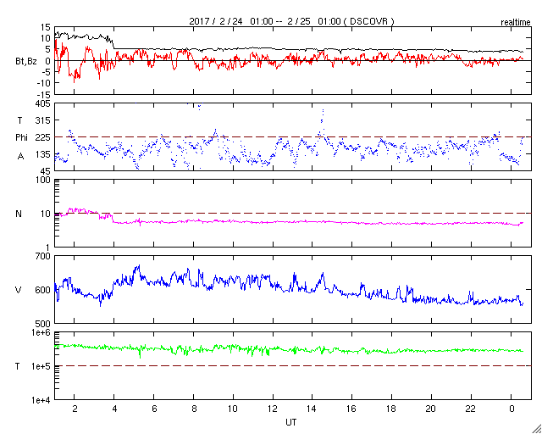Click the '1e+4' temperature tick label
The image size is (542, 434).
click(x=41, y=400)
